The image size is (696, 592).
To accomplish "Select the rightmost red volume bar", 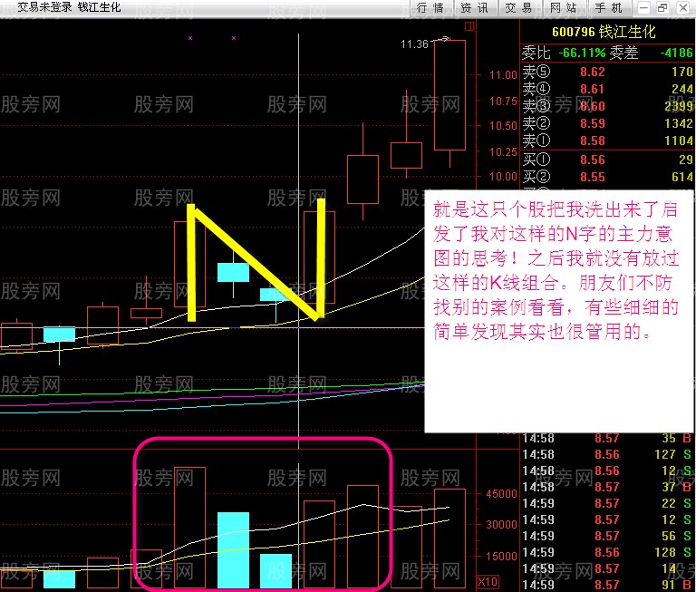I will (x=449, y=539).
